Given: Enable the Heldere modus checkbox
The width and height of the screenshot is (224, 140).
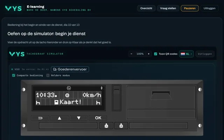Looking at the screenshot, I should click(48, 75).
